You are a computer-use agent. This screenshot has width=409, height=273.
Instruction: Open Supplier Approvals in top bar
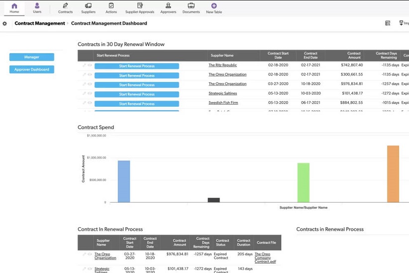click(140, 6)
